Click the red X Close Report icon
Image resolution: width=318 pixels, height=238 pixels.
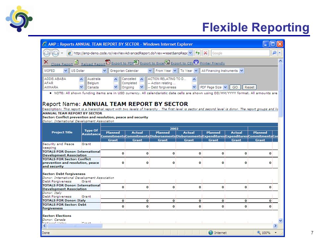(x=46, y=62)
